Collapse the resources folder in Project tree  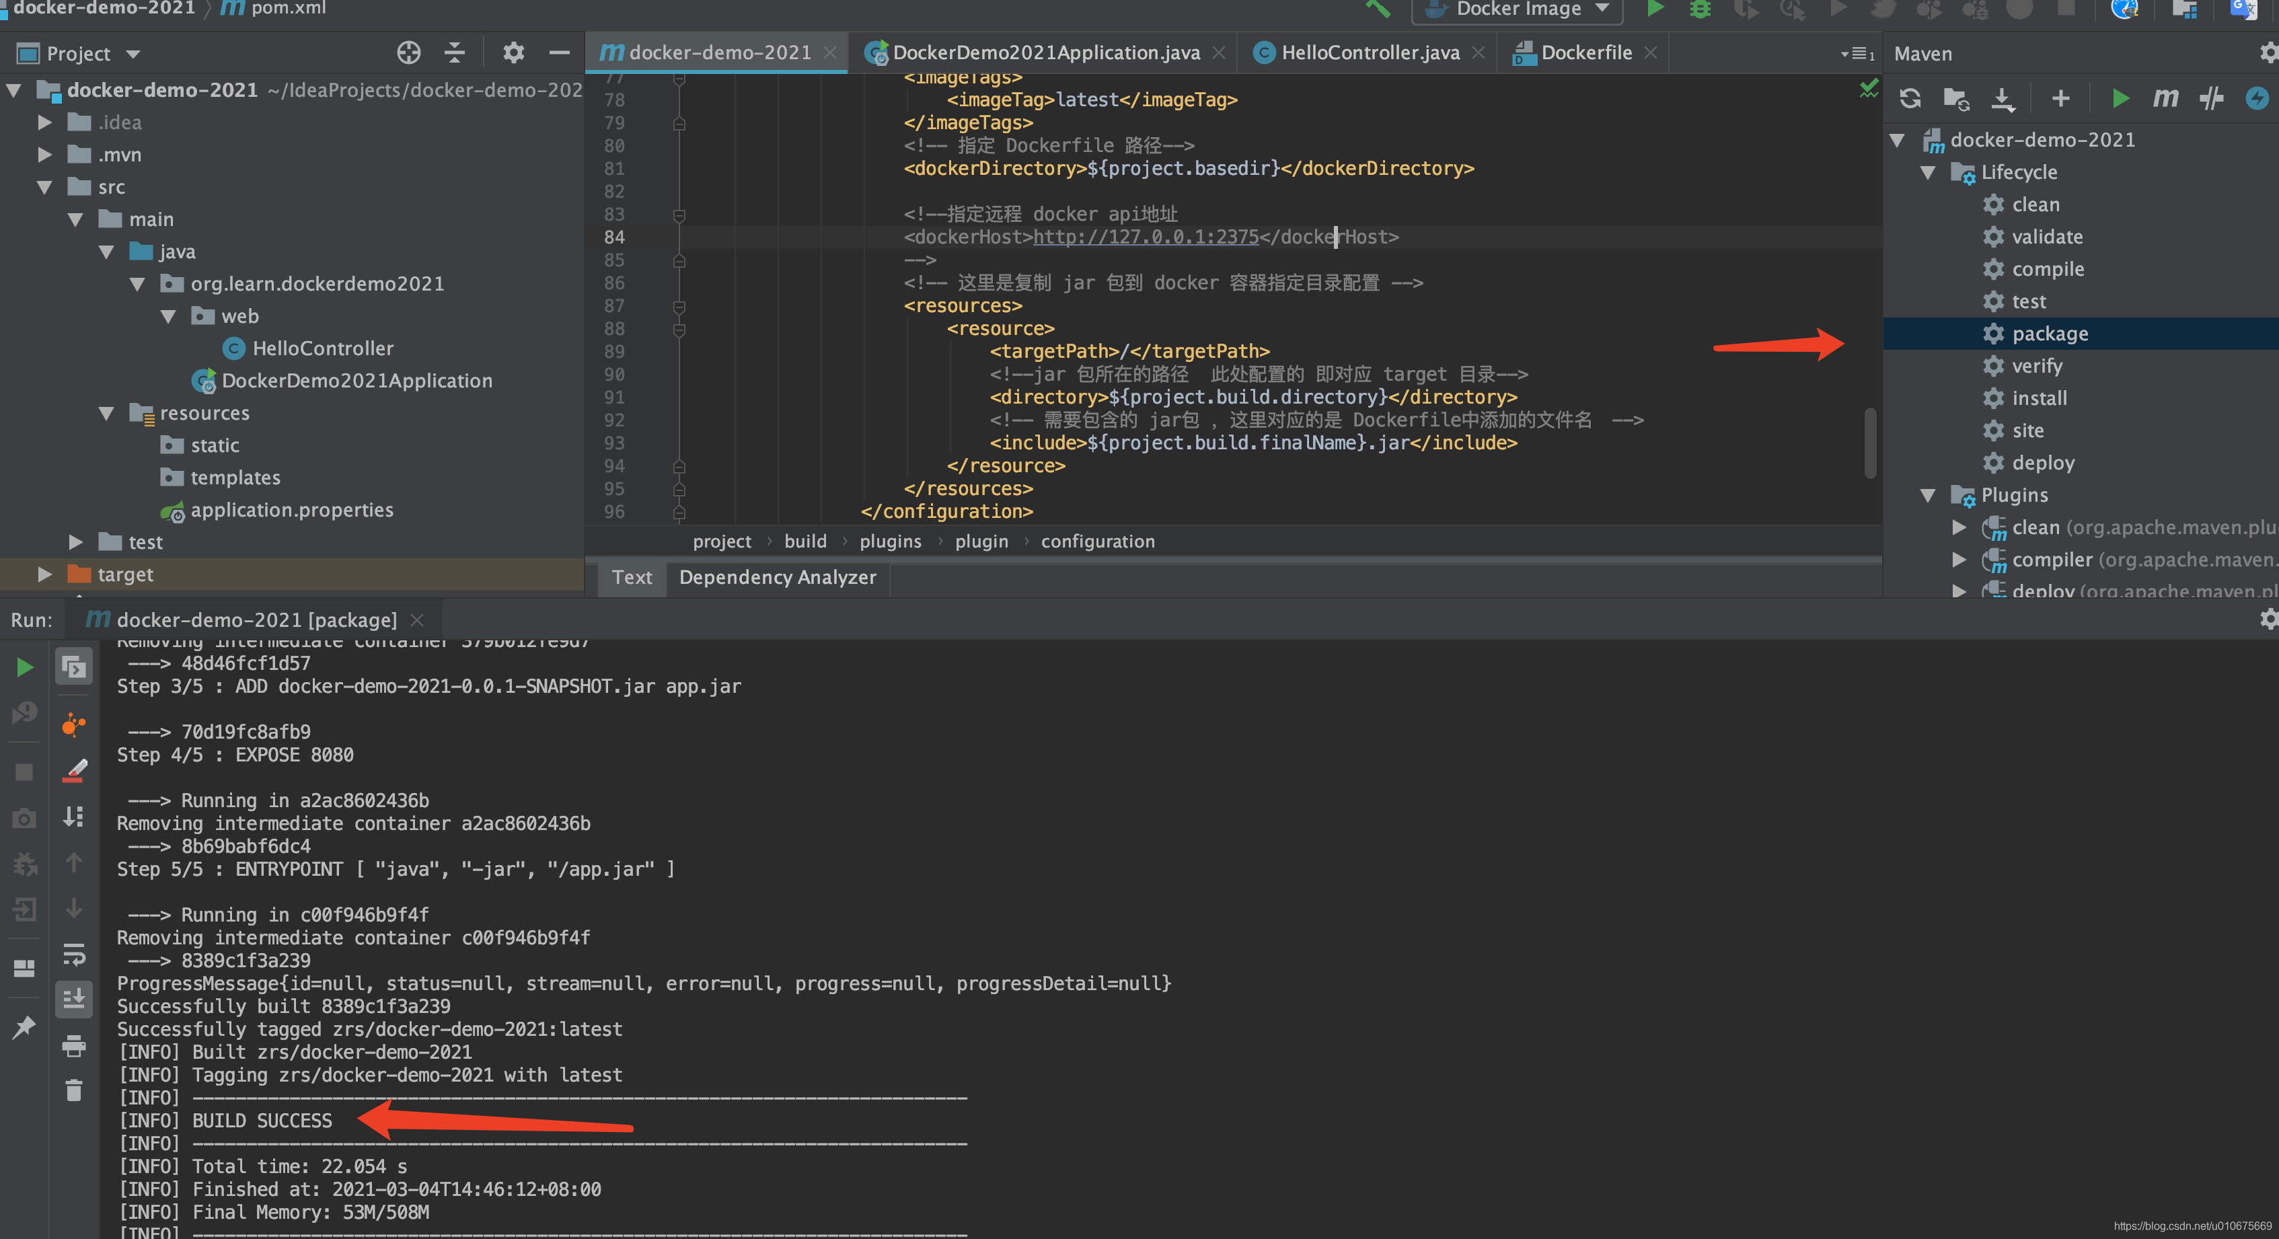tap(107, 413)
